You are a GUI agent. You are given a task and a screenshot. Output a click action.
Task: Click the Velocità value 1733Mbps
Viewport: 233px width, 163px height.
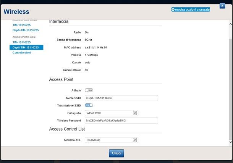tap(91, 55)
